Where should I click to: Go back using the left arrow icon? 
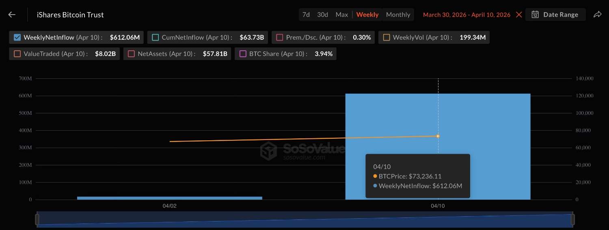pyautogui.click(x=12, y=15)
